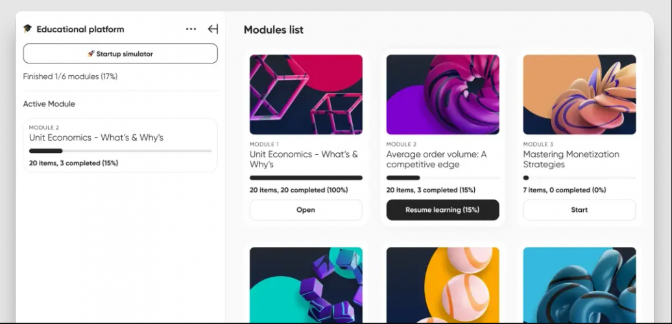Open Module 1 Unit Economics
Viewport: 672px width, 324px height.
306,210
